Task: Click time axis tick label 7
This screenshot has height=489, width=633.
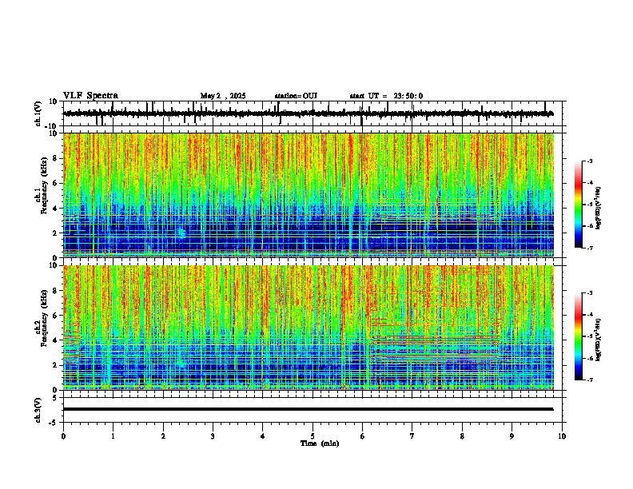Action: pyautogui.click(x=412, y=436)
